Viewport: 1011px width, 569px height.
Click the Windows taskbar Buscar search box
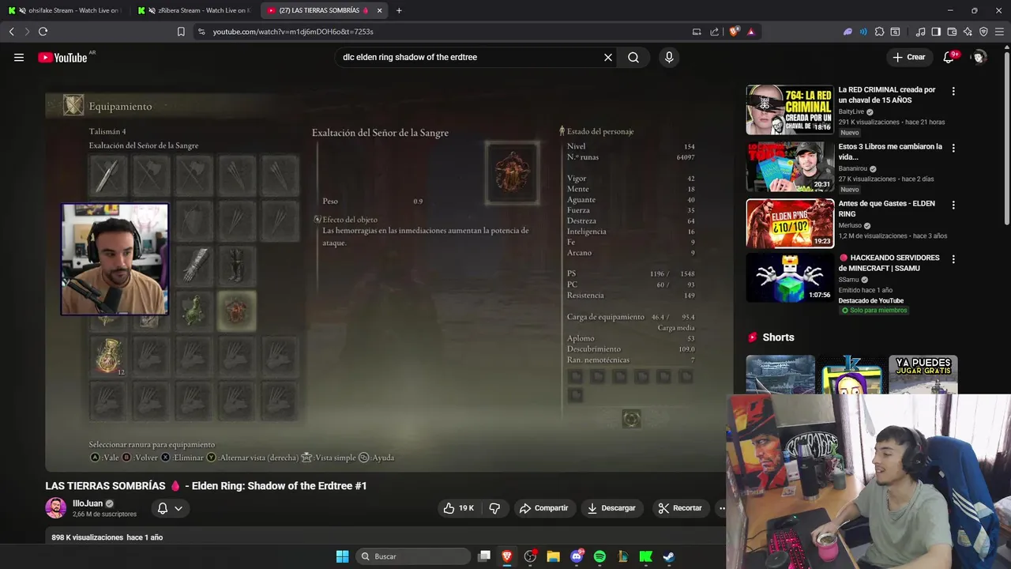pos(412,556)
